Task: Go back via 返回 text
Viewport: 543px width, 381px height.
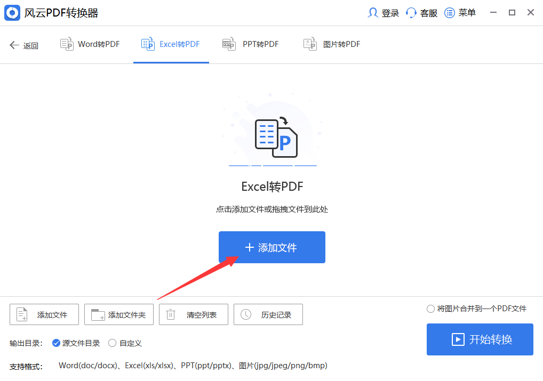Action: coord(31,46)
